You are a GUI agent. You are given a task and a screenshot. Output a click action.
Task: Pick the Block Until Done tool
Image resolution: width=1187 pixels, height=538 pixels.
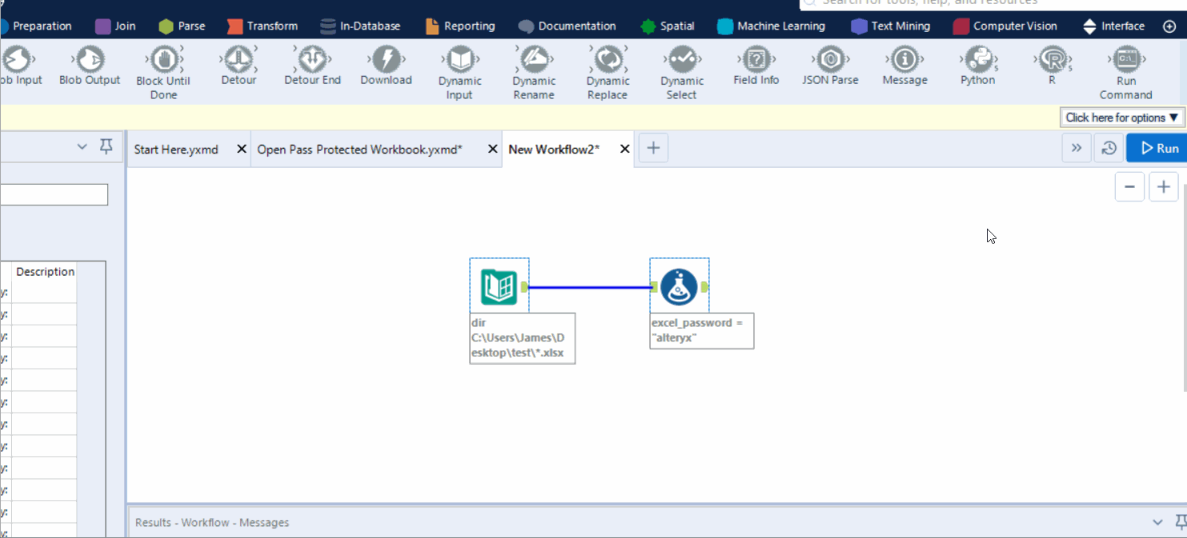click(164, 60)
